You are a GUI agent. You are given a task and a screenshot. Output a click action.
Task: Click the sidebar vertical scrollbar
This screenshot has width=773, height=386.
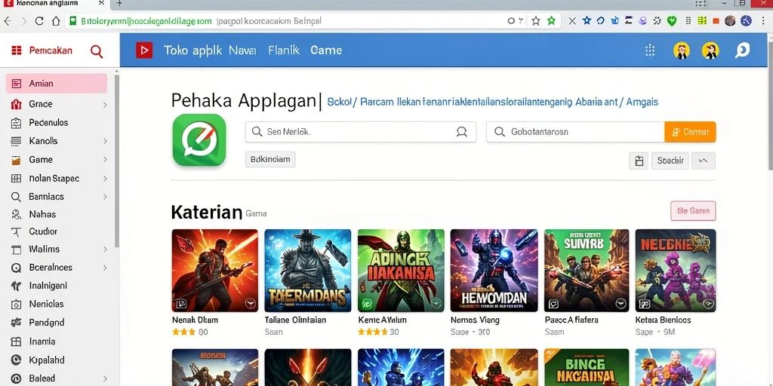[x=117, y=160]
